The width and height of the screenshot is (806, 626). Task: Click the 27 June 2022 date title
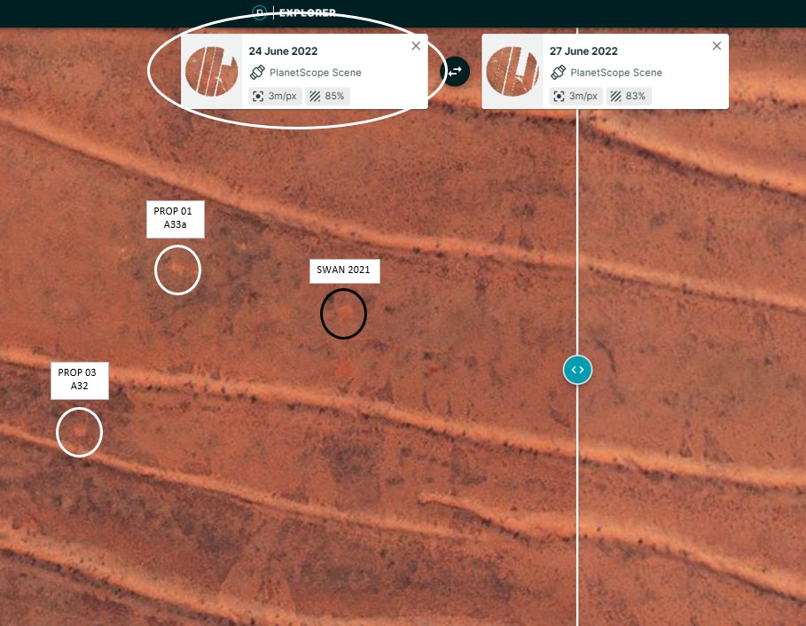[x=583, y=51]
